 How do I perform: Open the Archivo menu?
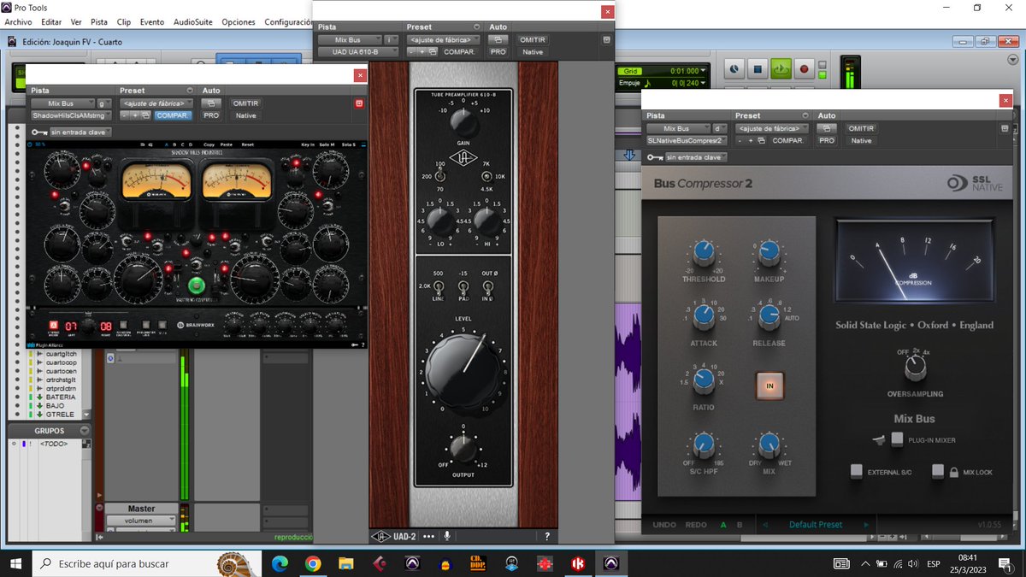point(18,22)
